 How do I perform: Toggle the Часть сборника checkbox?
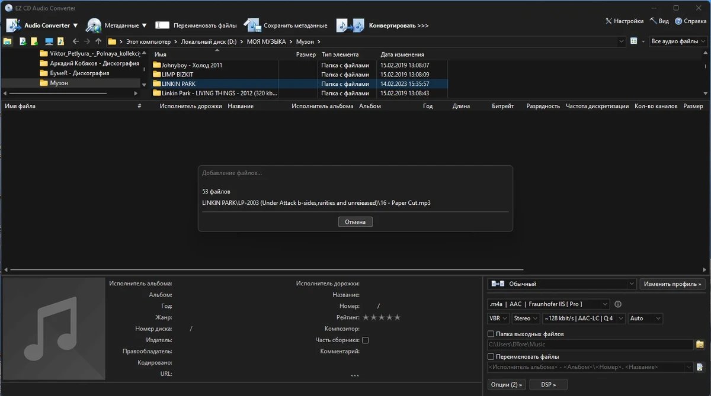click(x=365, y=340)
